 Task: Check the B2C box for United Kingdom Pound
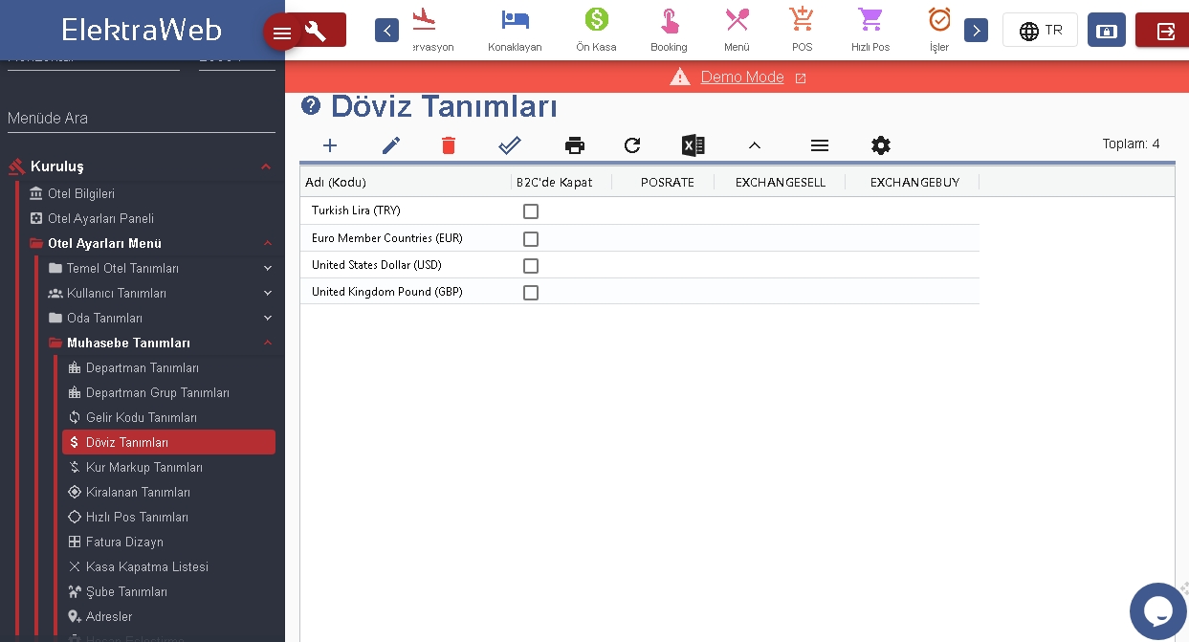pyautogui.click(x=531, y=293)
